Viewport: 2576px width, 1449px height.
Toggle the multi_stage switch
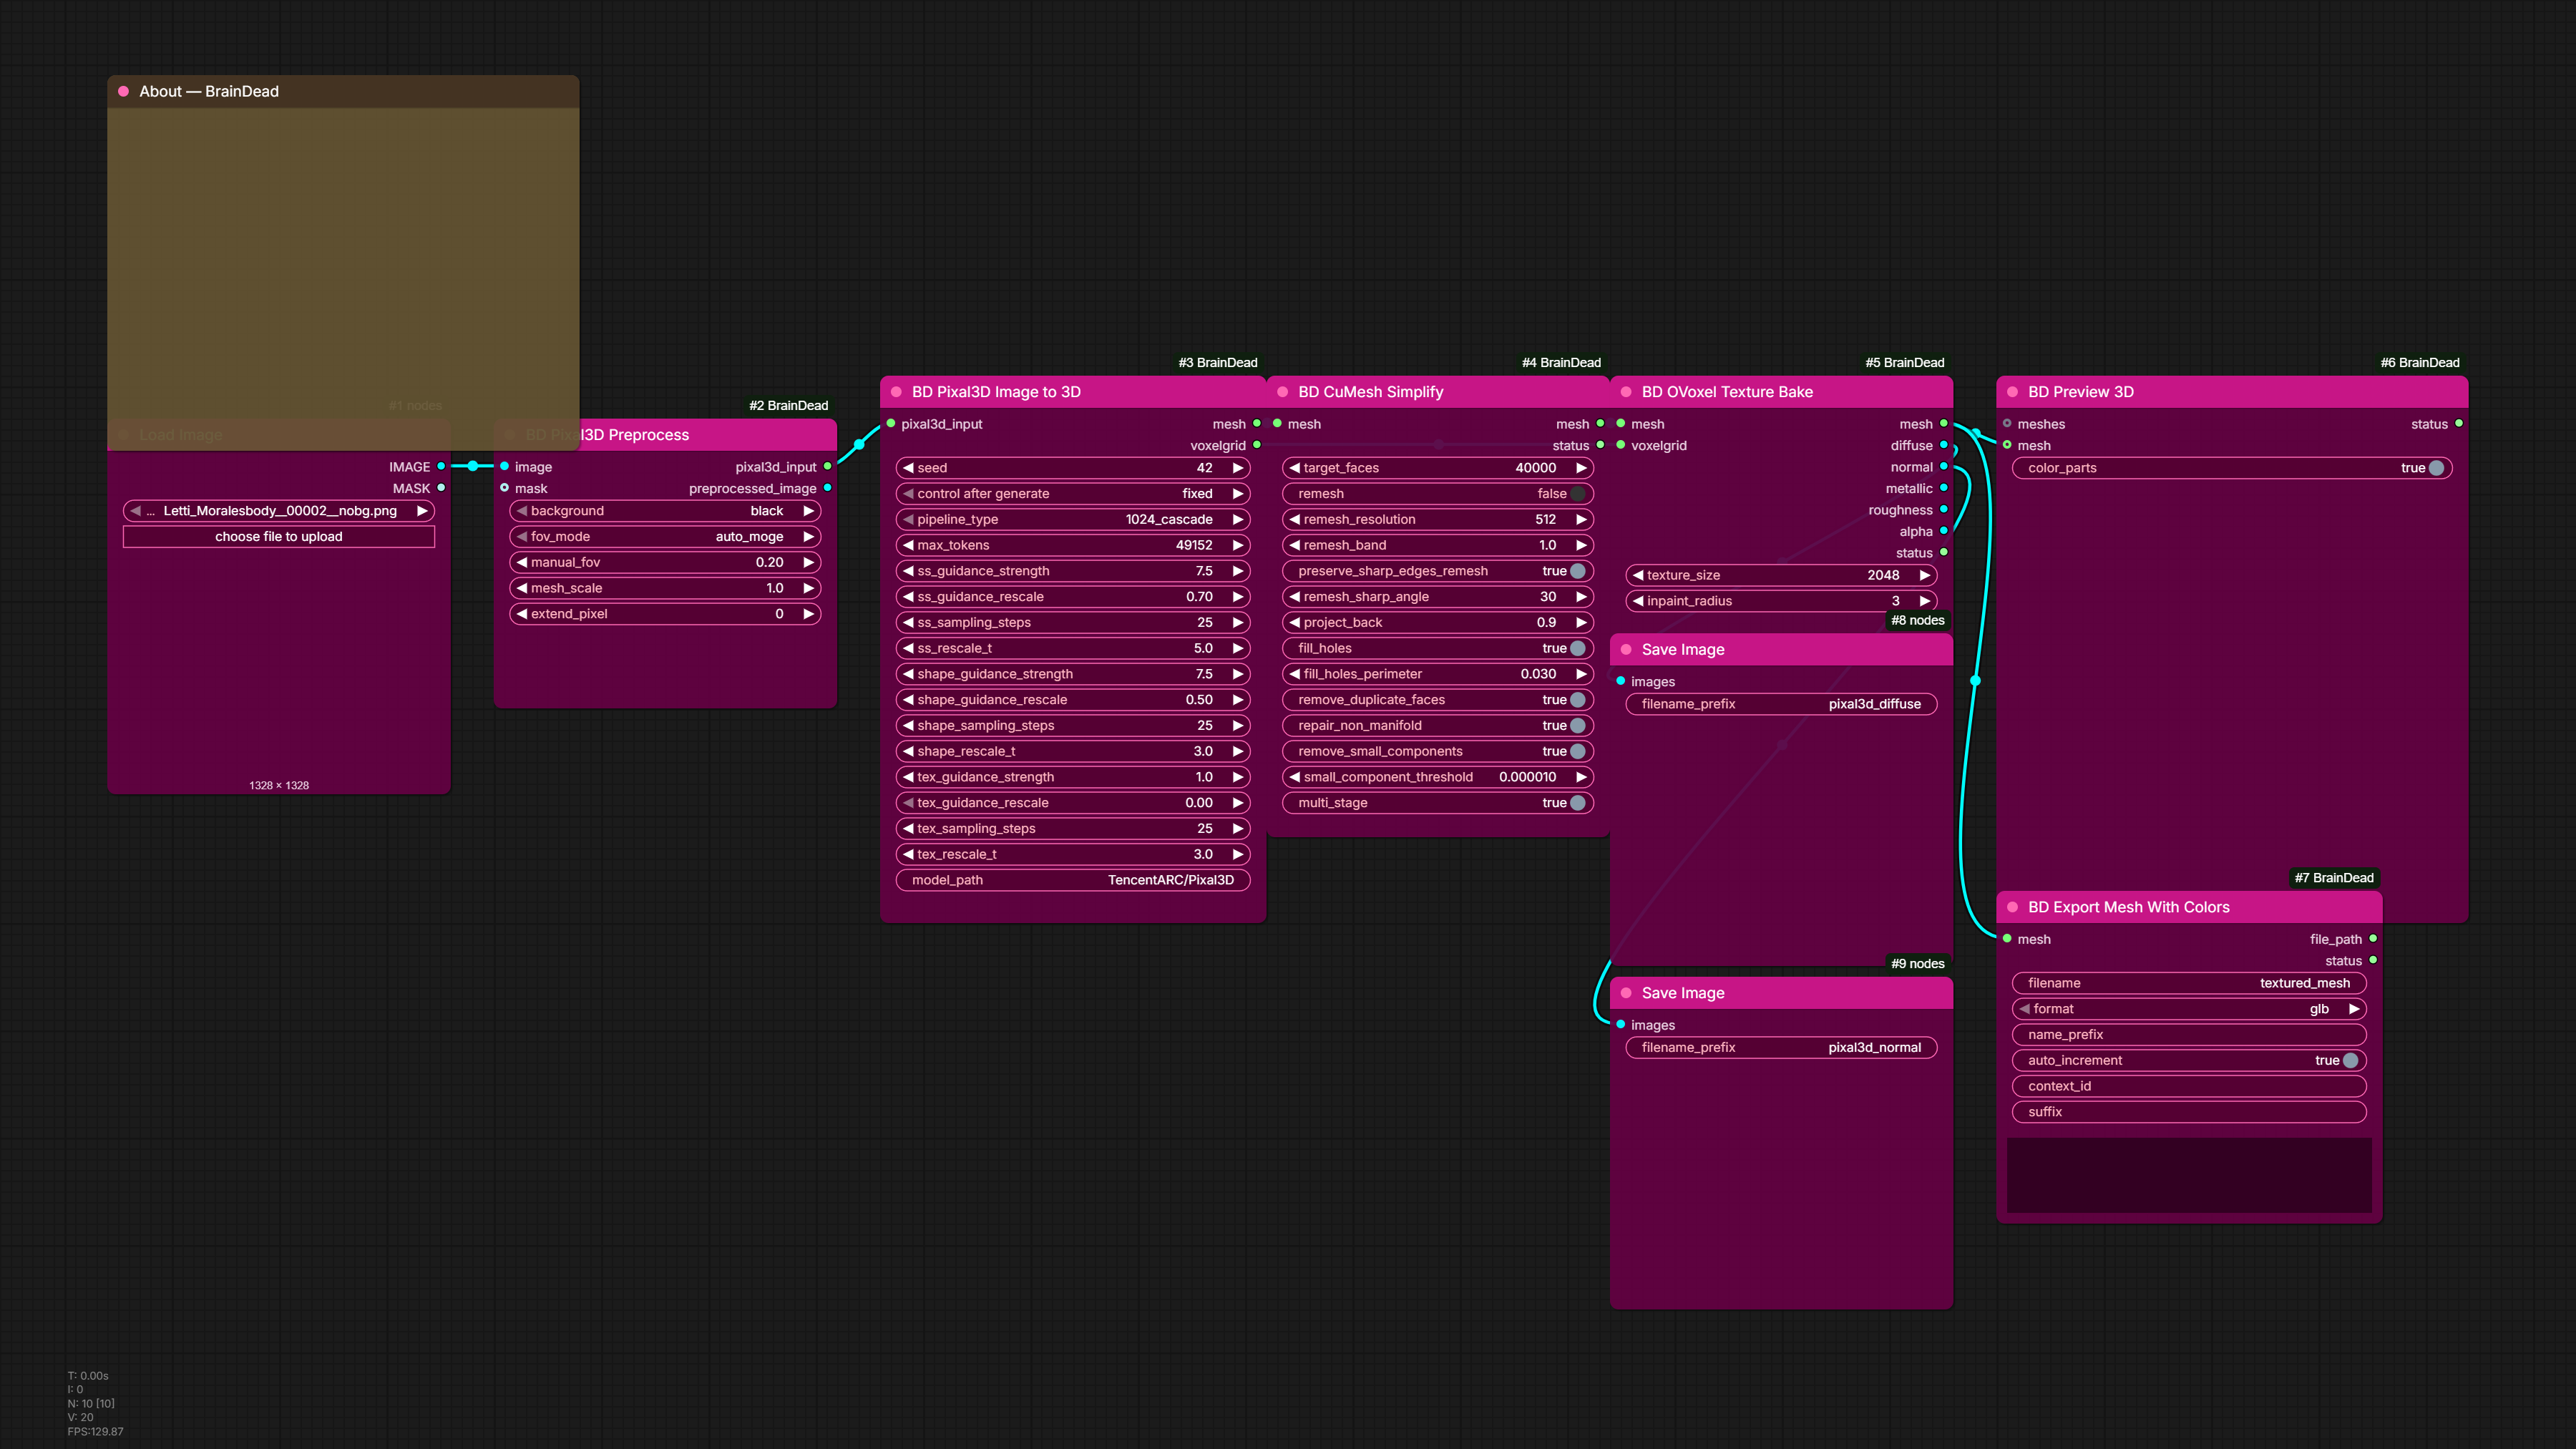point(1578,803)
